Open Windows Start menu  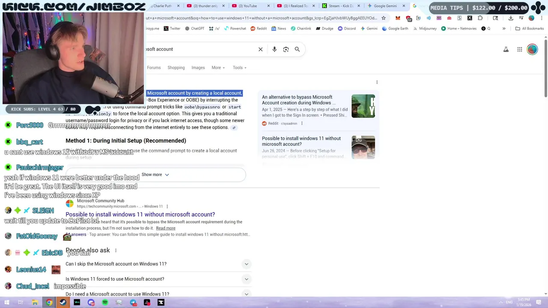click(x=6, y=302)
